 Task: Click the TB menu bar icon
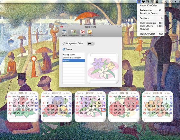148,2
